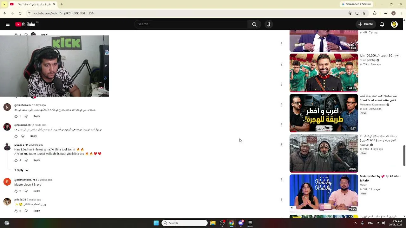
Task: Open Chrome's tab search dropdown
Action: [x=3, y=4]
